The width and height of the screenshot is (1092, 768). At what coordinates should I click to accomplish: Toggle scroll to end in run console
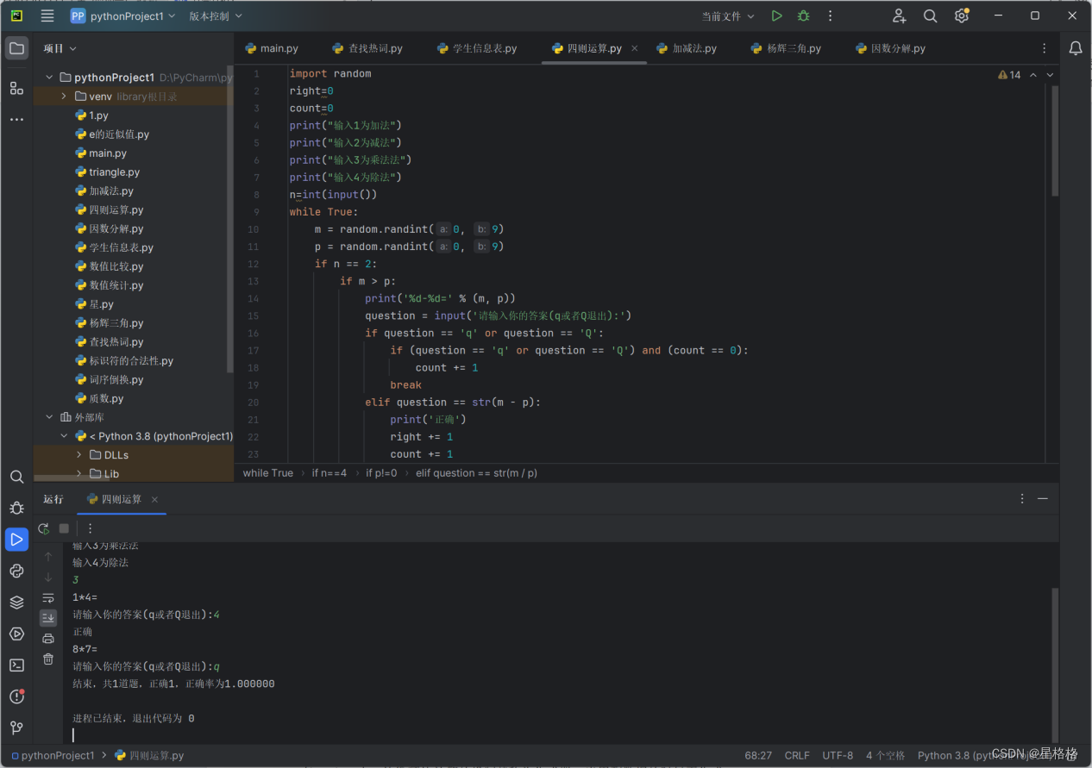[x=48, y=618]
